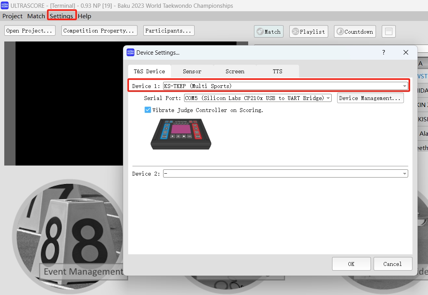Screen dimensions: 428x295
Task: Switch to the Sensor tab
Action: [192, 71]
